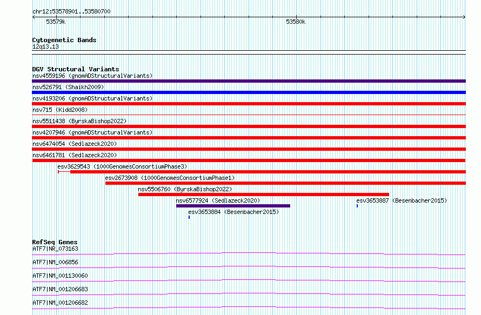Select the nsv5511438 ByrskaBishop2022 bar

click(x=249, y=126)
